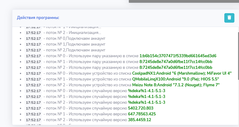Click the Meizu Note 8 device text
The width and height of the screenshot is (239, 127).
(176, 85)
